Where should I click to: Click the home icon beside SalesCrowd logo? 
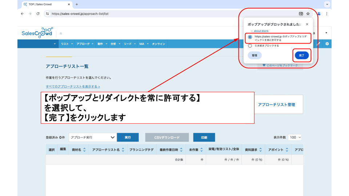61,33
